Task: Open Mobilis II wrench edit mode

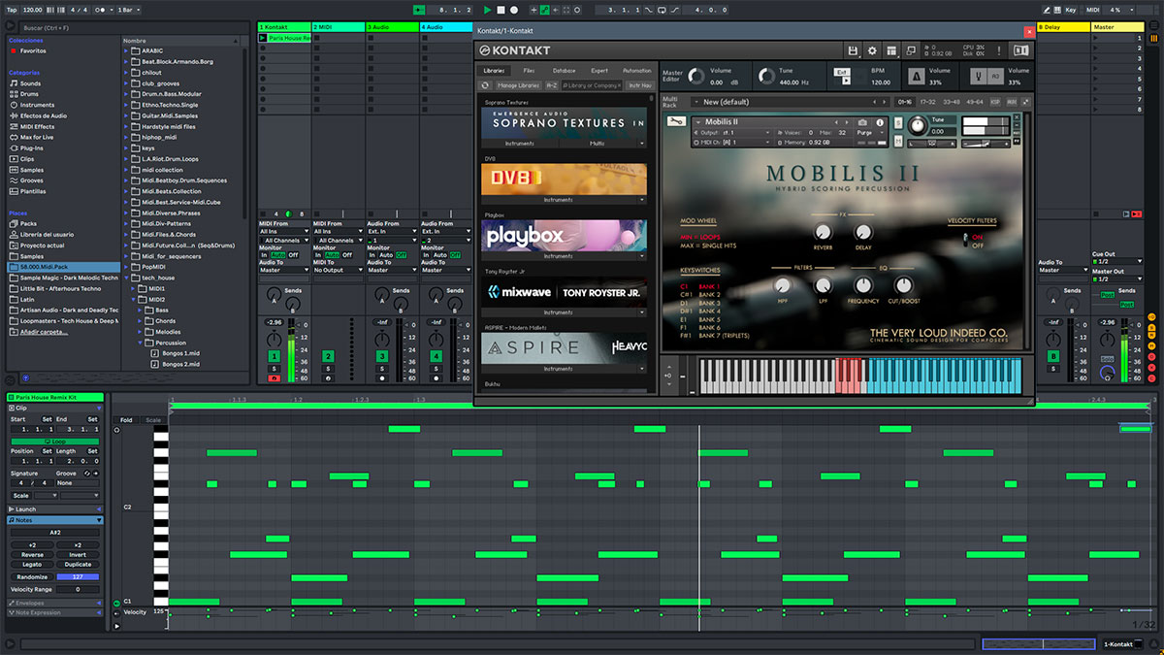Action: coord(676,121)
